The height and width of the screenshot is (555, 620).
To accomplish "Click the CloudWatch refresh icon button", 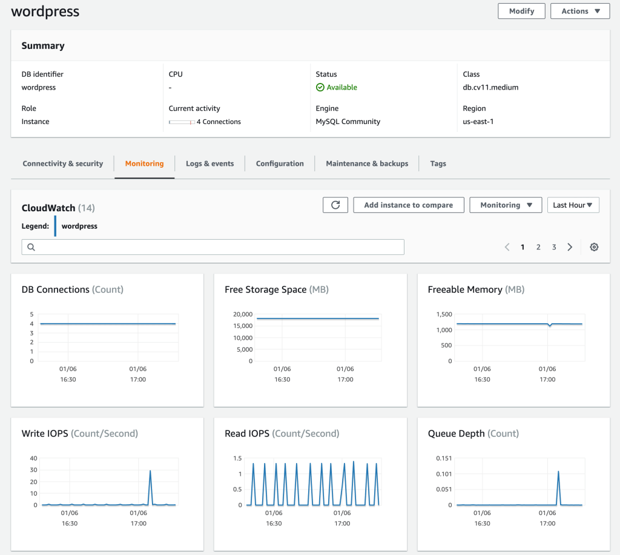I will click(335, 205).
